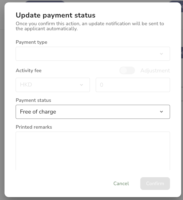Click the 'Payment type' field label

pyautogui.click(x=32, y=42)
